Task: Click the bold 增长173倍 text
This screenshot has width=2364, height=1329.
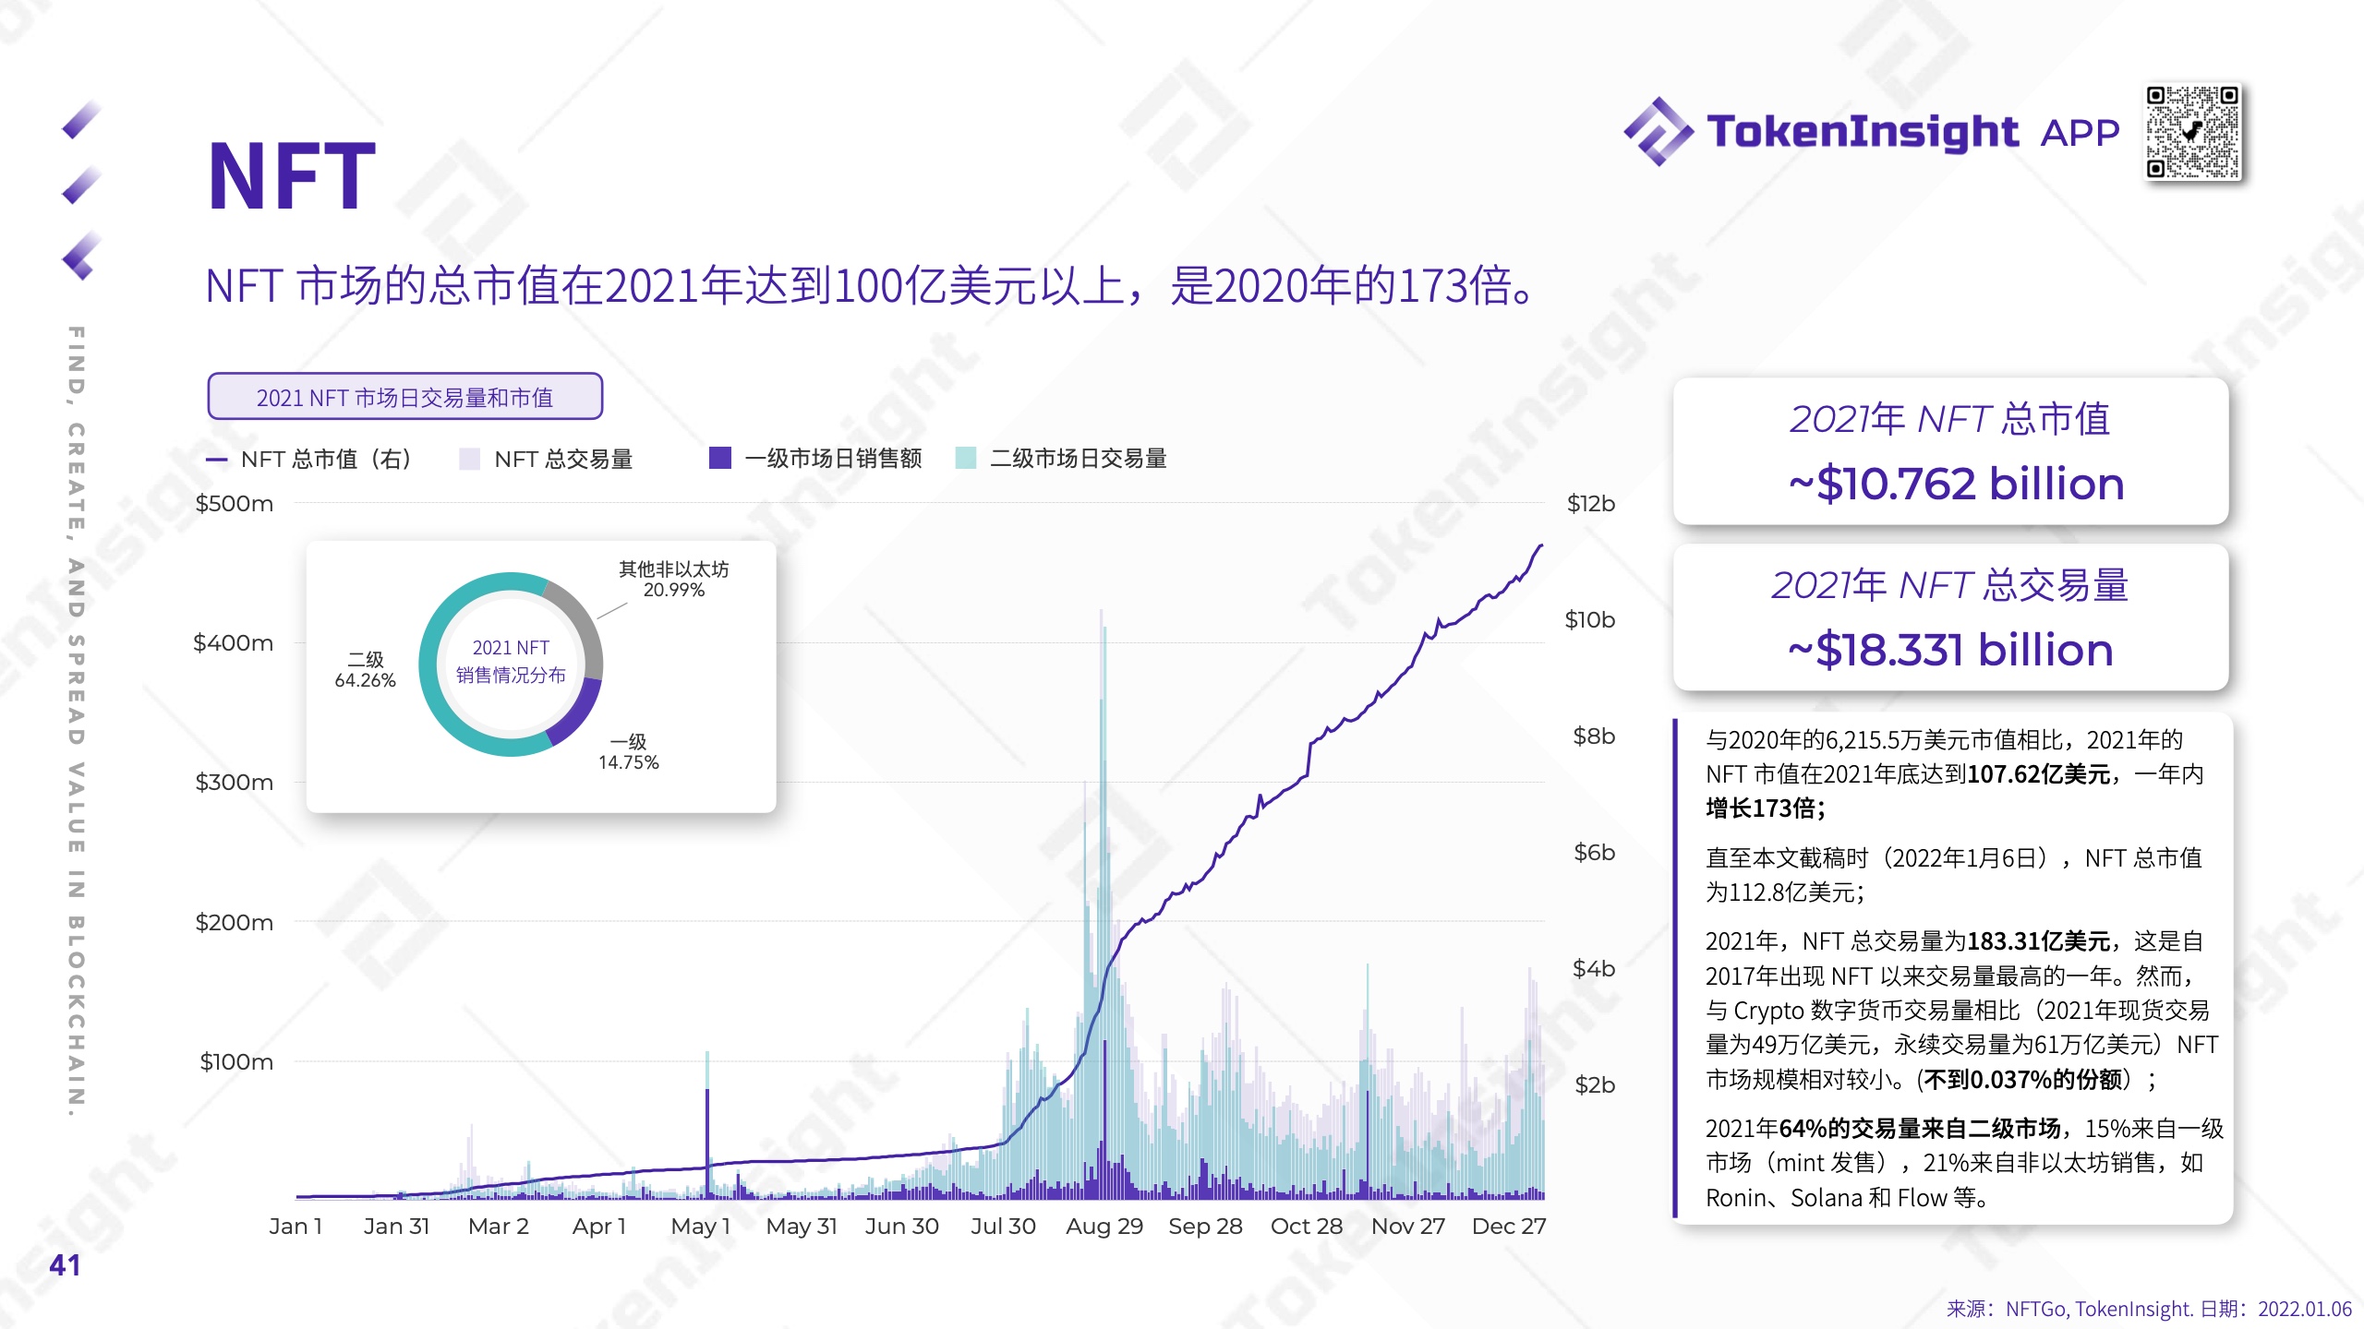Action: click(x=1760, y=808)
